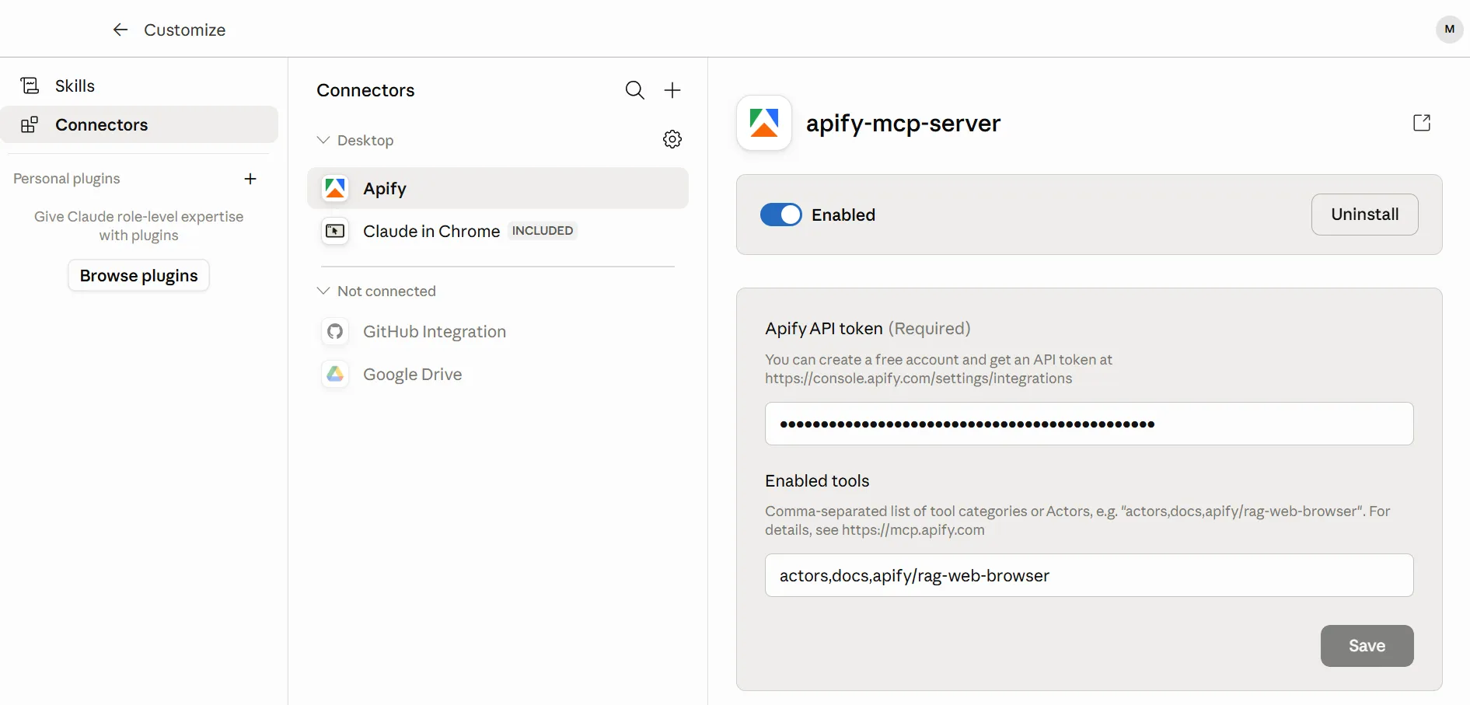Select the Apify connector row

(x=498, y=188)
